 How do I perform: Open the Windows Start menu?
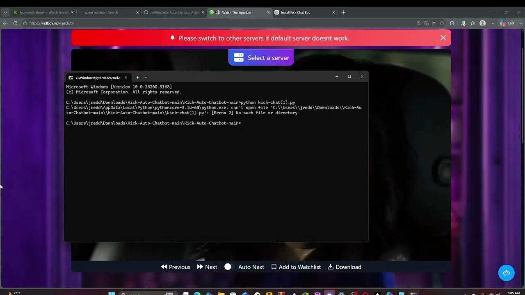[x=112, y=293]
